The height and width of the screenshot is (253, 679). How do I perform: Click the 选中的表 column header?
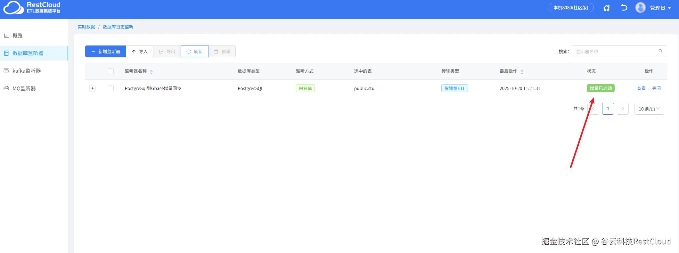click(363, 71)
